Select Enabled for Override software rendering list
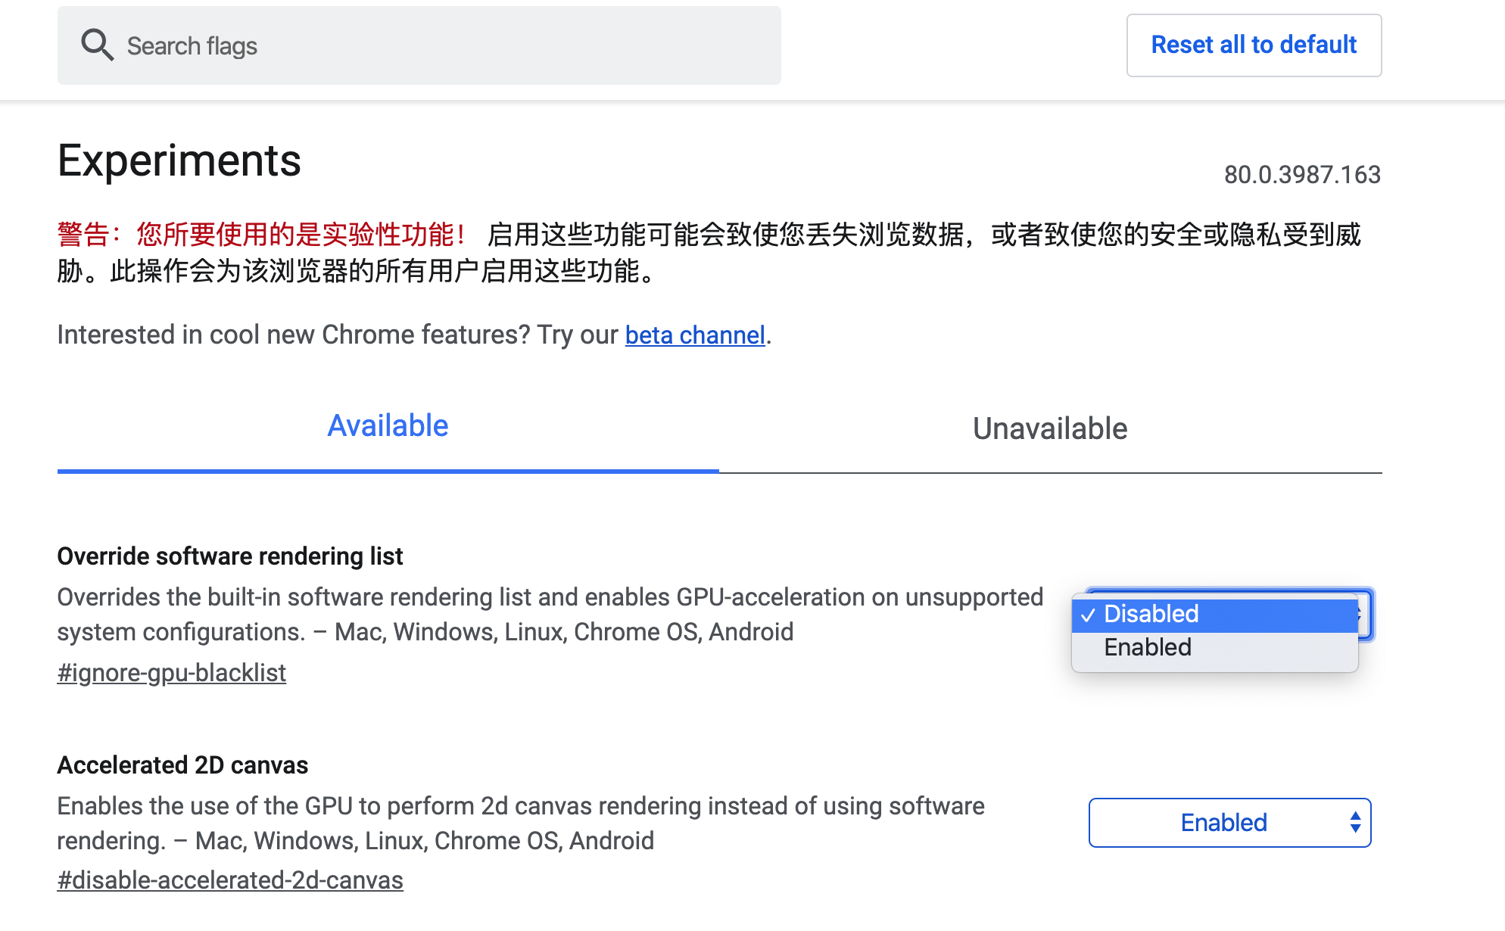 tap(1147, 647)
